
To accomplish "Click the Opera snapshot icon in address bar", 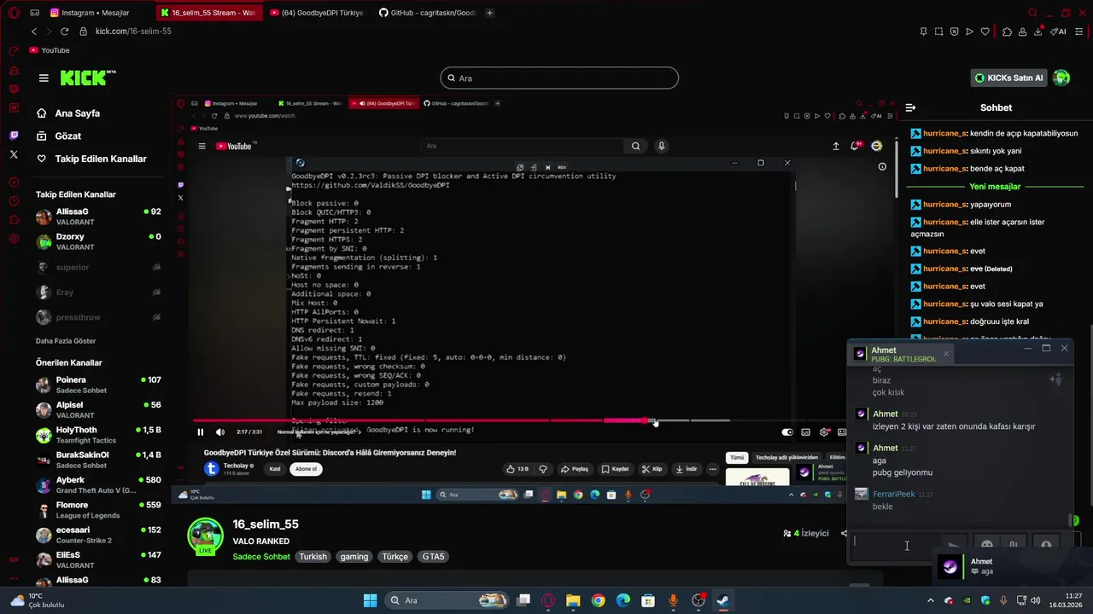I will (x=938, y=32).
